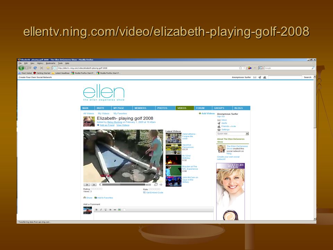Click the Betsy Bunting author link

click(115, 122)
